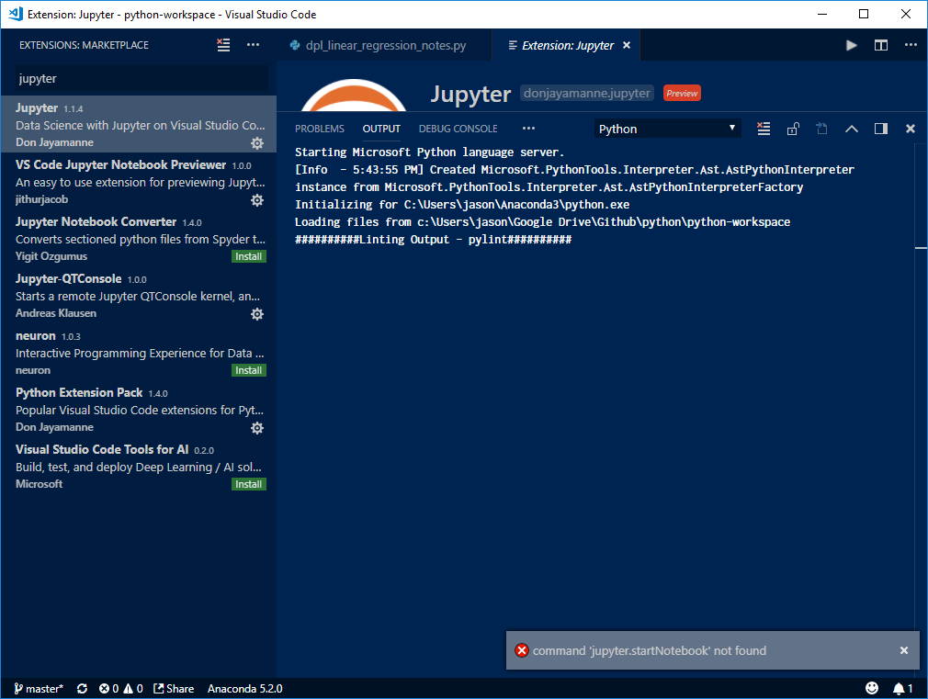The height and width of the screenshot is (699, 928).
Task: Run the current file using the play icon
Action: (851, 44)
